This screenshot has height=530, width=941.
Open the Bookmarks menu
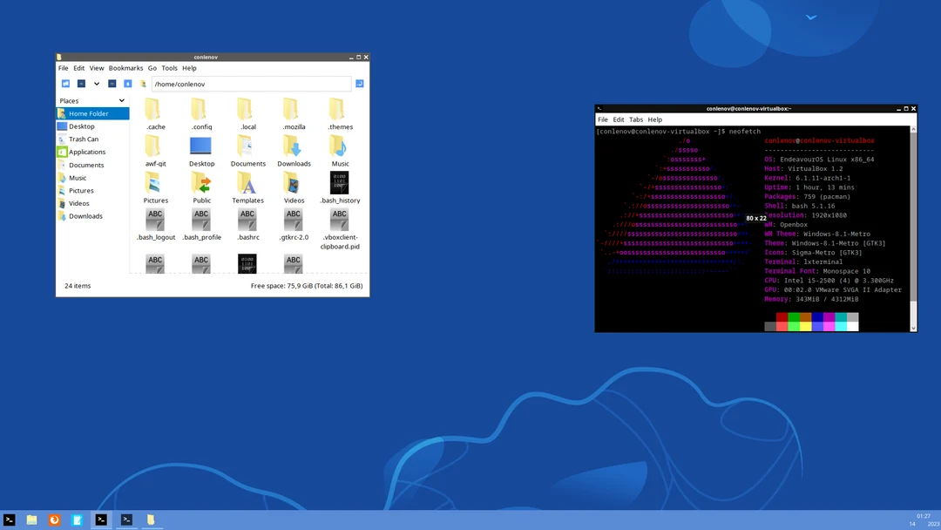pyautogui.click(x=125, y=67)
